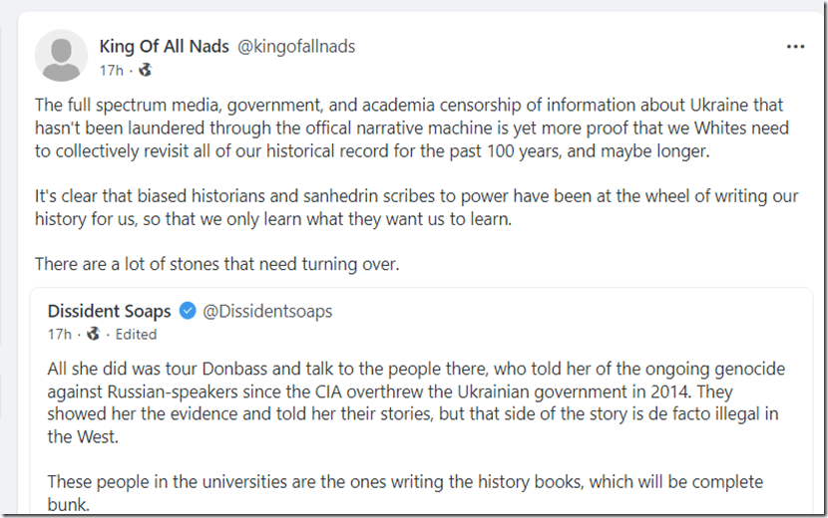Open the 'King Of All Nads' display name
The height and width of the screenshot is (518, 828).
[164, 47]
